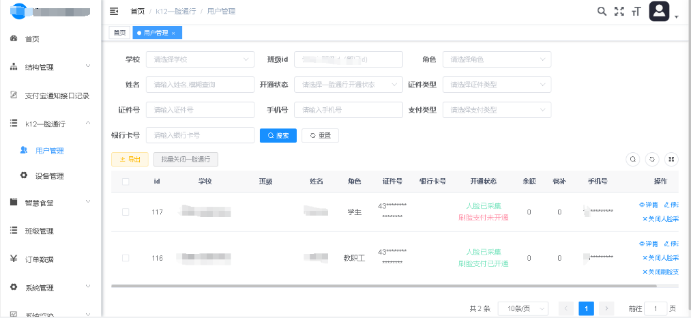Image resolution: width=691 pixels, height=318 pixels.
Task: Click the round refresh icon above table
Action: pos(652,159)
